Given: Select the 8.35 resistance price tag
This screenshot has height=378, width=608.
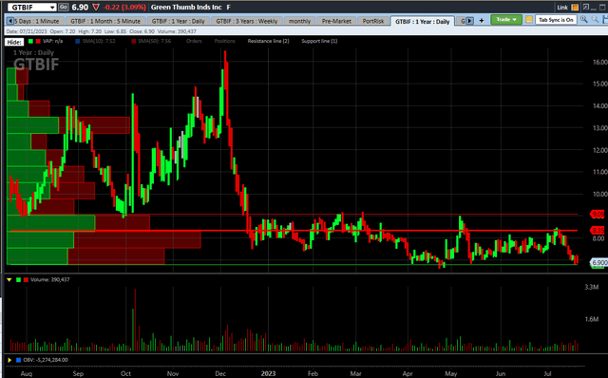Looking at the screenshot, I should pos(598,230).
